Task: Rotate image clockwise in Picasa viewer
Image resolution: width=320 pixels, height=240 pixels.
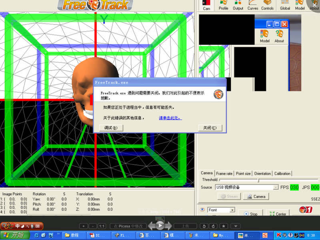Action: click(214, 226)
